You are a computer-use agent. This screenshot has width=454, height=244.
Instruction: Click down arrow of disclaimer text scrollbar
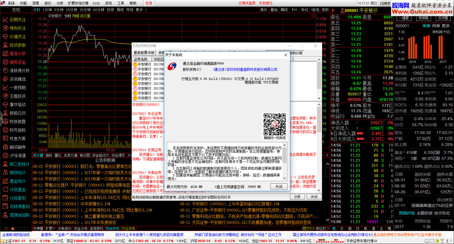pyautogui.click(x=285, y=178)
